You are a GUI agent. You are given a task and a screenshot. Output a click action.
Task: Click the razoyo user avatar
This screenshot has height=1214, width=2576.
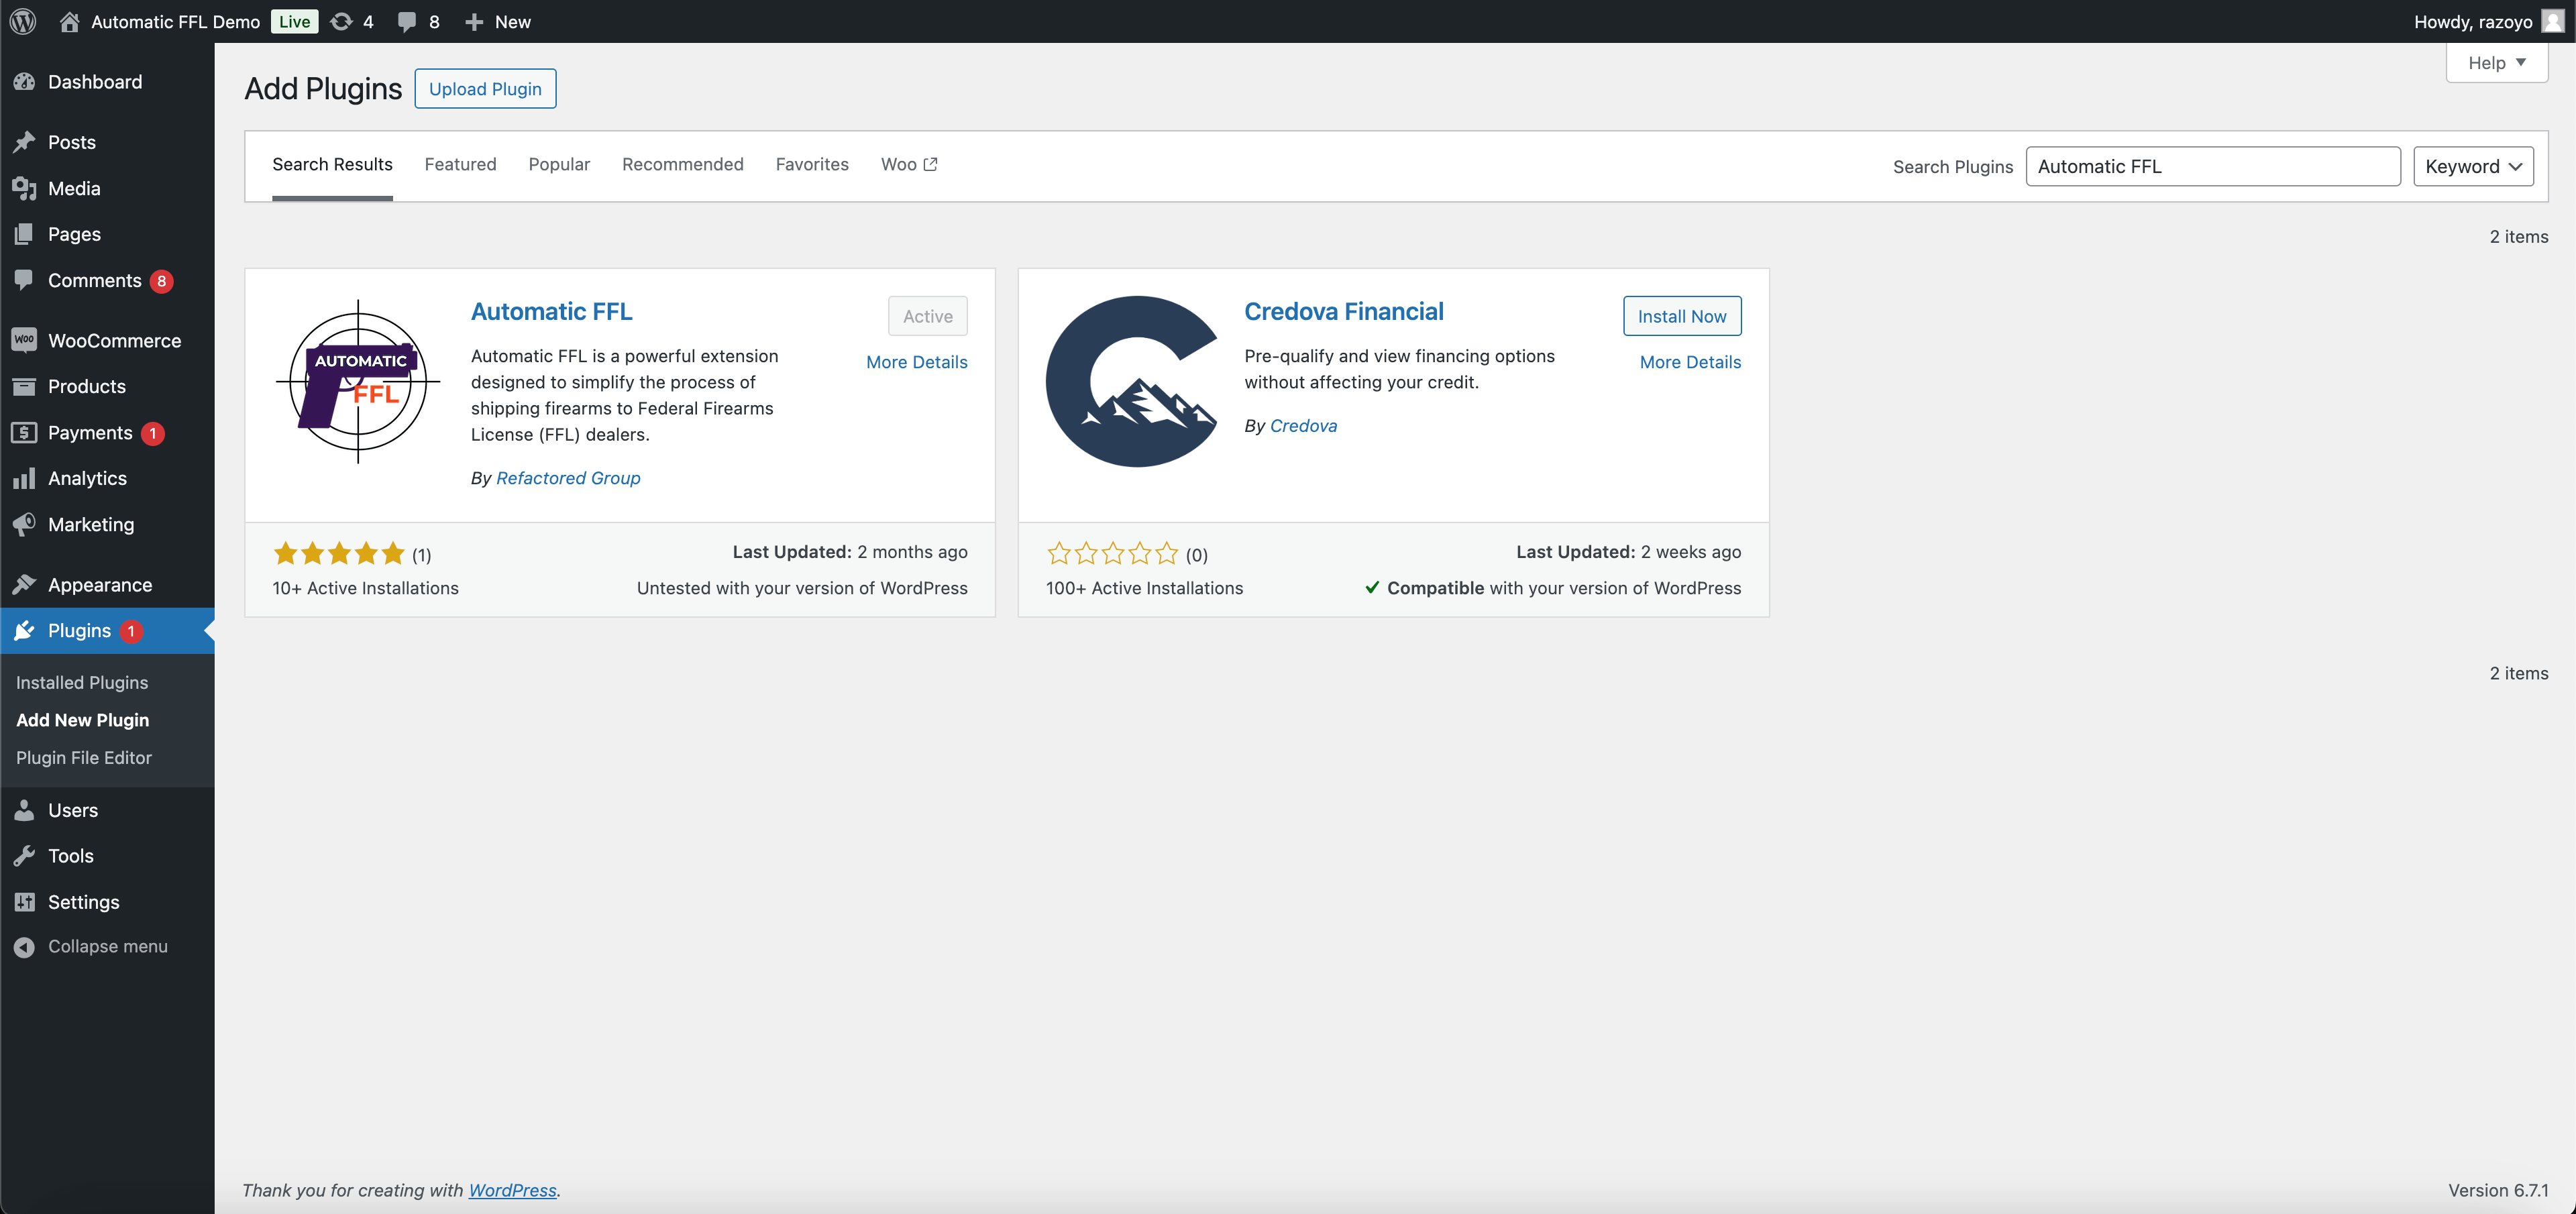2553,21
